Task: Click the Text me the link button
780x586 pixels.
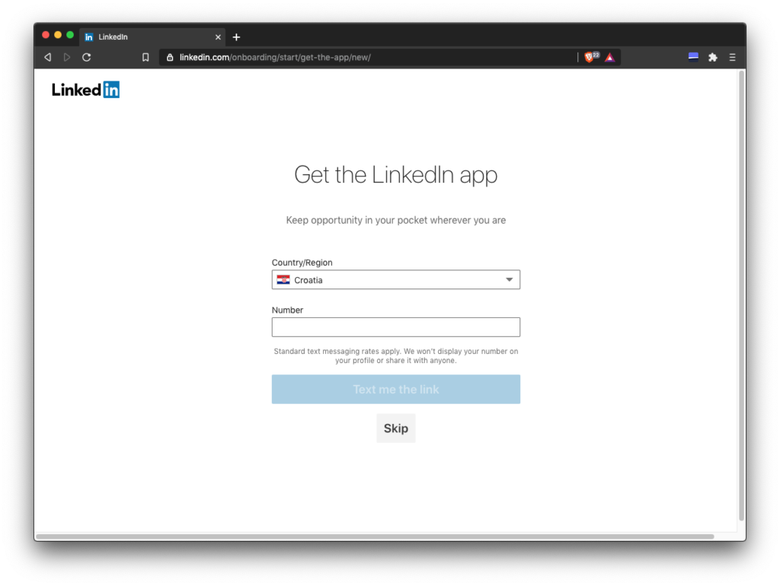Action: 395,389
